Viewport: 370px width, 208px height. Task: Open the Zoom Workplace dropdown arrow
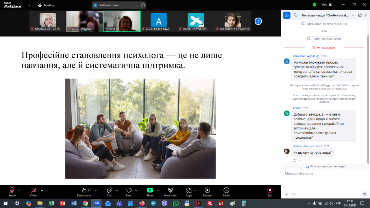pos(29,5)
